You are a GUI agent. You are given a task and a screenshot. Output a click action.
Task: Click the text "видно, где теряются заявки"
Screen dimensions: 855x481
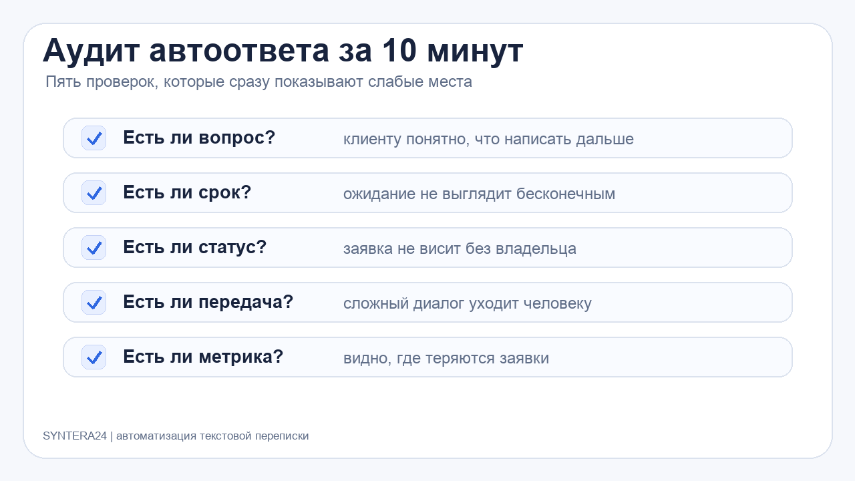click(446, 359)
